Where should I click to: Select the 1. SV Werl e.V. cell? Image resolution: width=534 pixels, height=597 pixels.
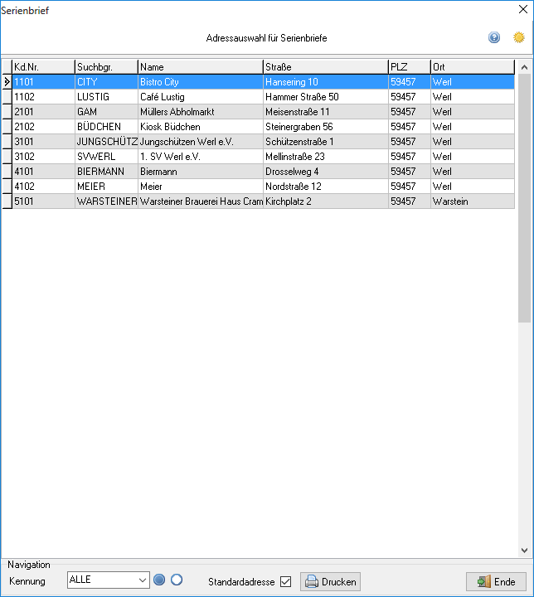201,157
